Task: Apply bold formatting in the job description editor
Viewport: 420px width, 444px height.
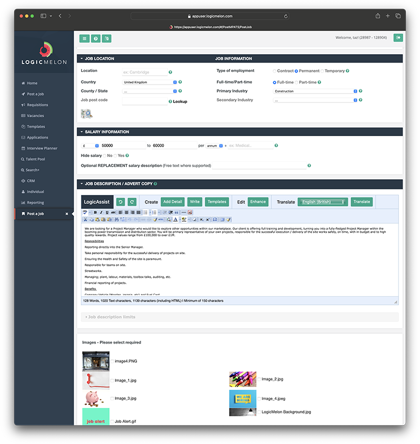Action: pyautogui.click(x=96, y=212)
